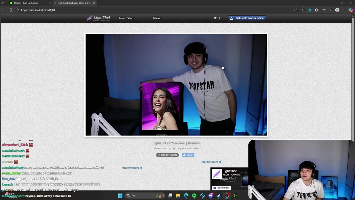Open Lightshot's Facebook page icon

pyautogui.click(x=220, y=18)
